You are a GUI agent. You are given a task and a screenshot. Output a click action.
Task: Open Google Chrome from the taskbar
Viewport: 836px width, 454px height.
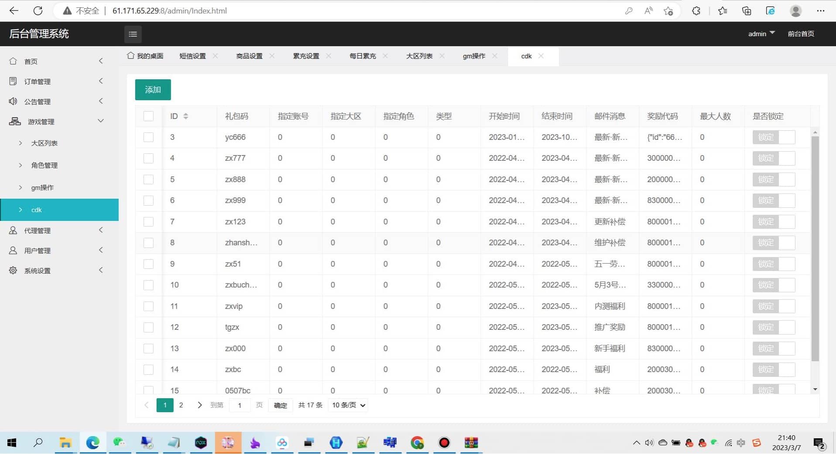[417, 443]
